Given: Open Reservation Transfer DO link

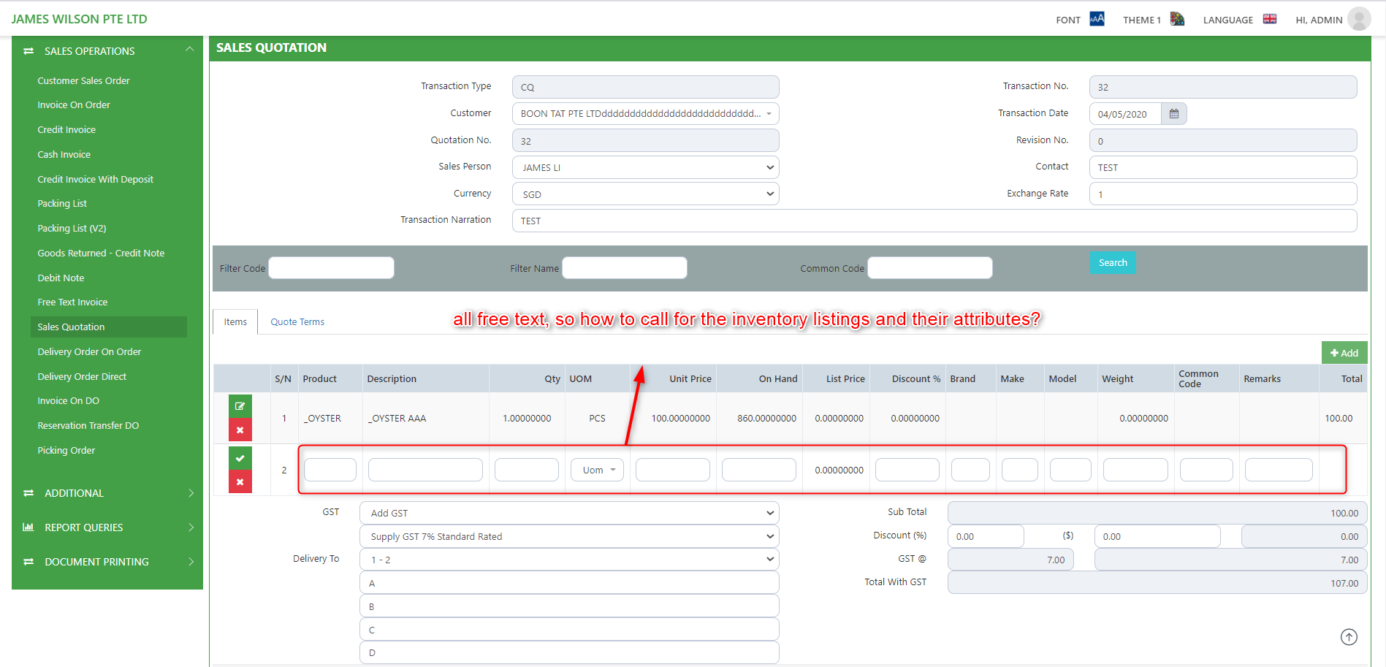Looking at the screenshot, I should (x=88, y=426).
